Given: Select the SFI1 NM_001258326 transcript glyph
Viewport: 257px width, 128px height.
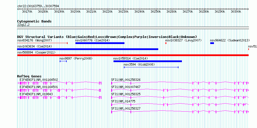Looking at the screenshot, I should click(x=180, y=83).
